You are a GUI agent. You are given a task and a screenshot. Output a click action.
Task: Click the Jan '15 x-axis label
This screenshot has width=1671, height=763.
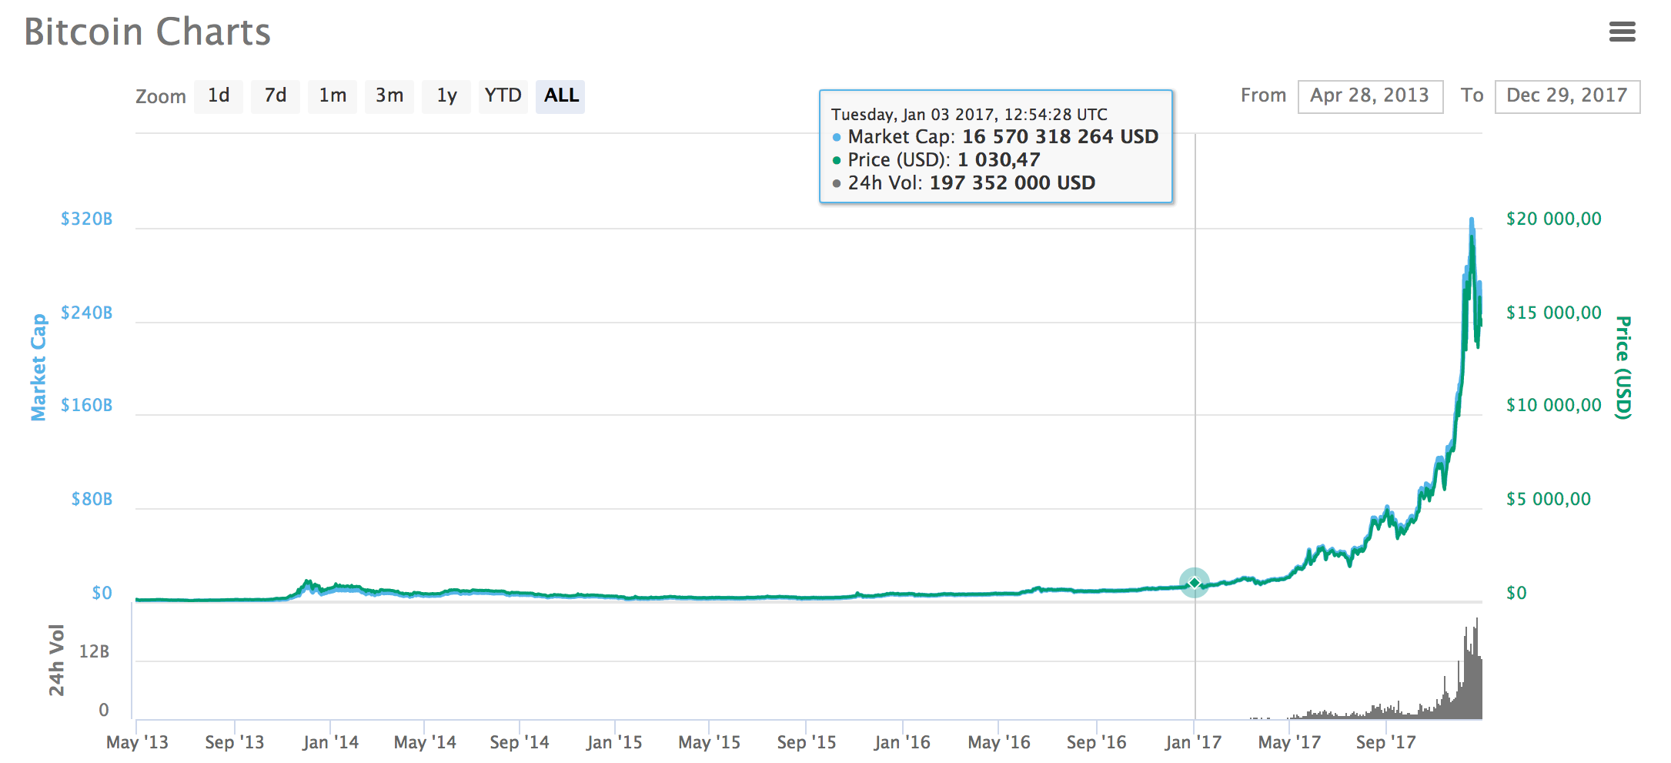point(614,742)
